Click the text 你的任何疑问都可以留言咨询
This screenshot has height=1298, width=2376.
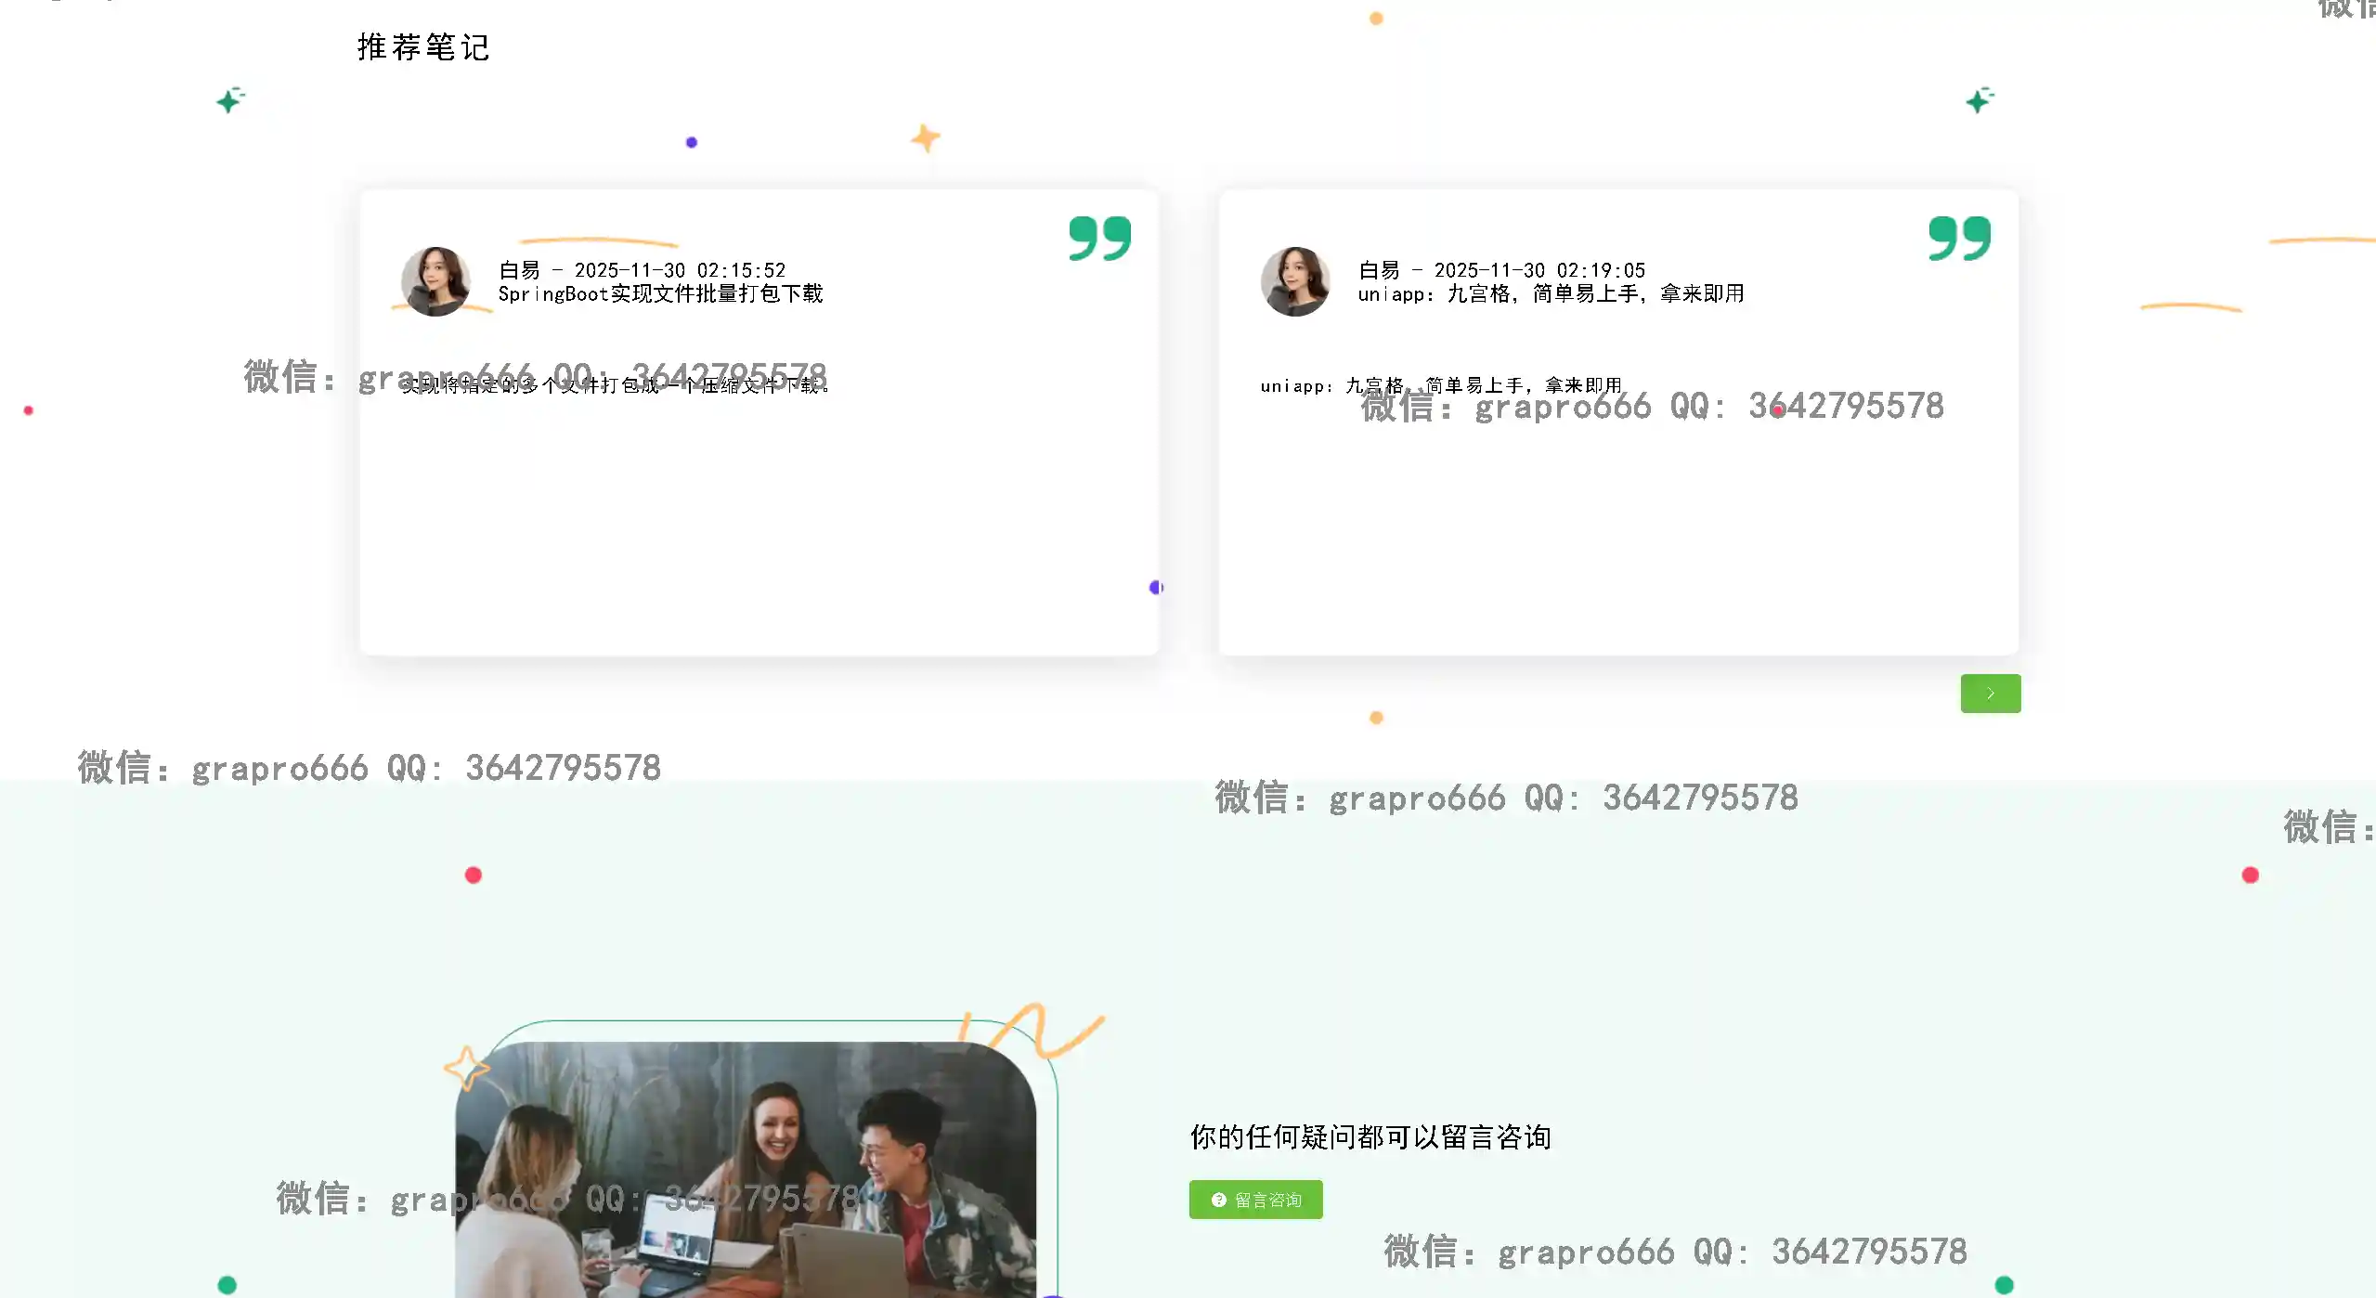(1370, 1137)
